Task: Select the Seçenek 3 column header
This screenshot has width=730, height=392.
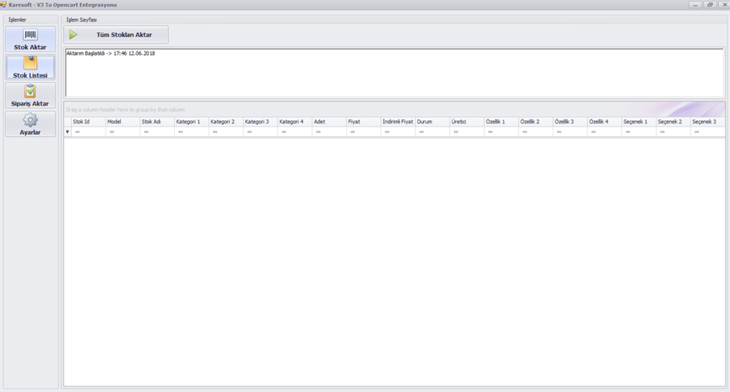Action: coord(707,122)
